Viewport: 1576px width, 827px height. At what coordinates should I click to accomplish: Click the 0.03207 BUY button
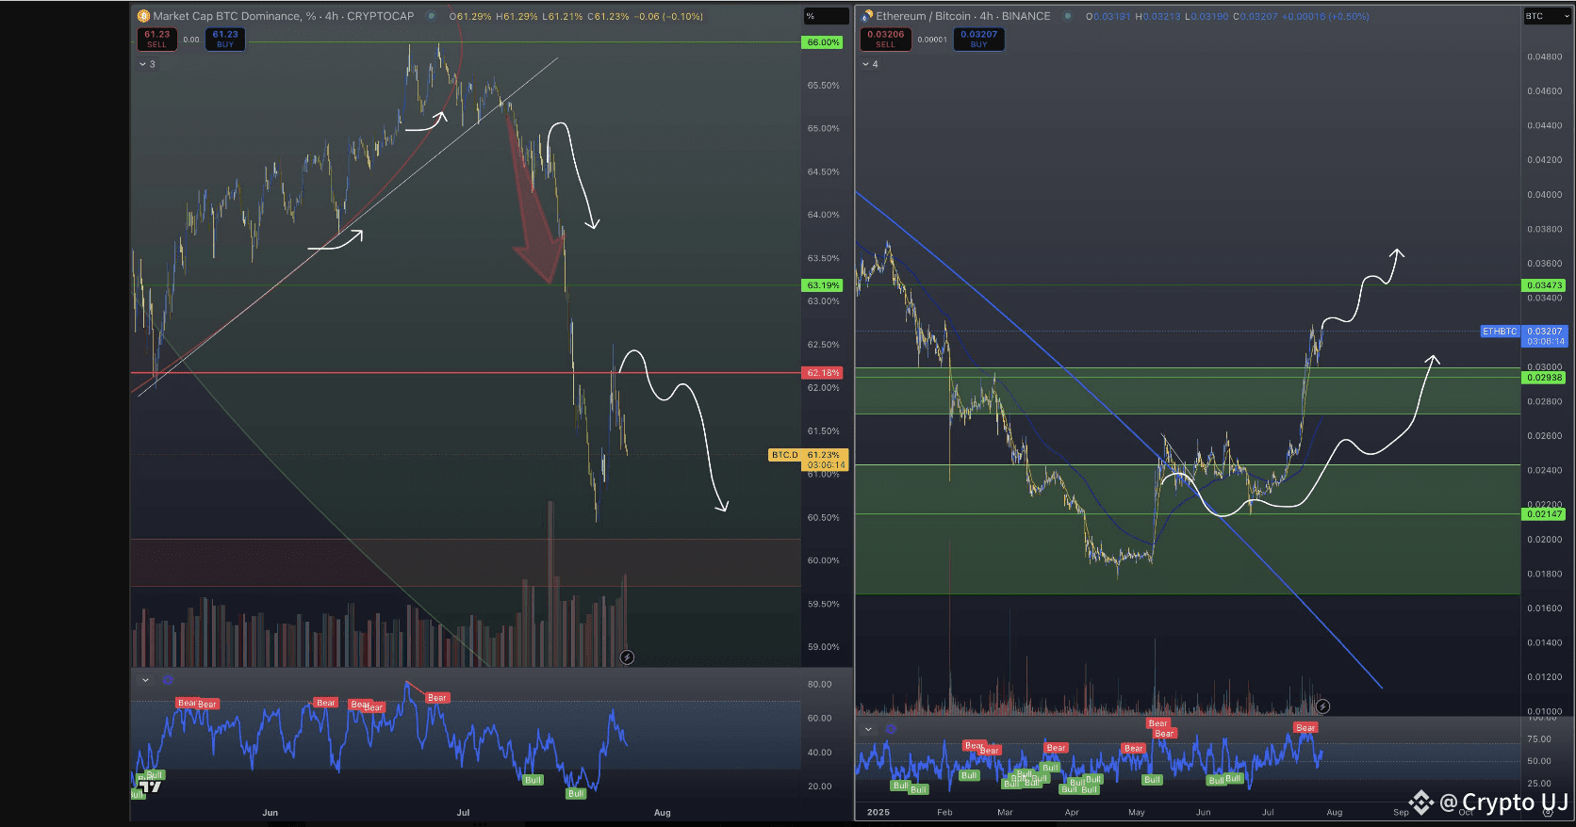pyautogui.click(x=978, y=39)
